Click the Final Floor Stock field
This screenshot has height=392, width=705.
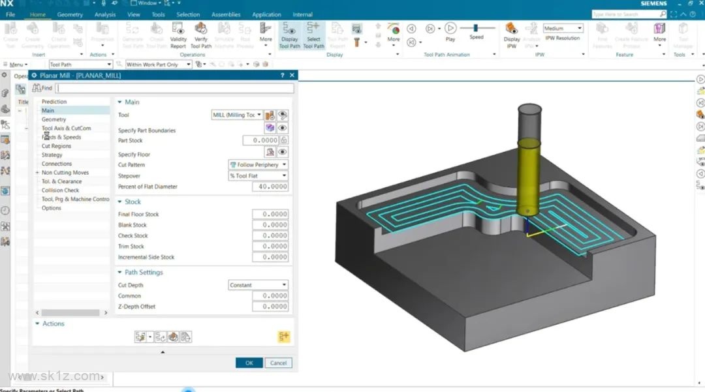(x=270, y=214)
